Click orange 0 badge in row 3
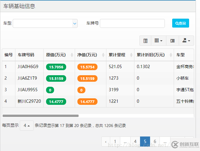This screenshot has height=151, width=200. click(81, 90)
